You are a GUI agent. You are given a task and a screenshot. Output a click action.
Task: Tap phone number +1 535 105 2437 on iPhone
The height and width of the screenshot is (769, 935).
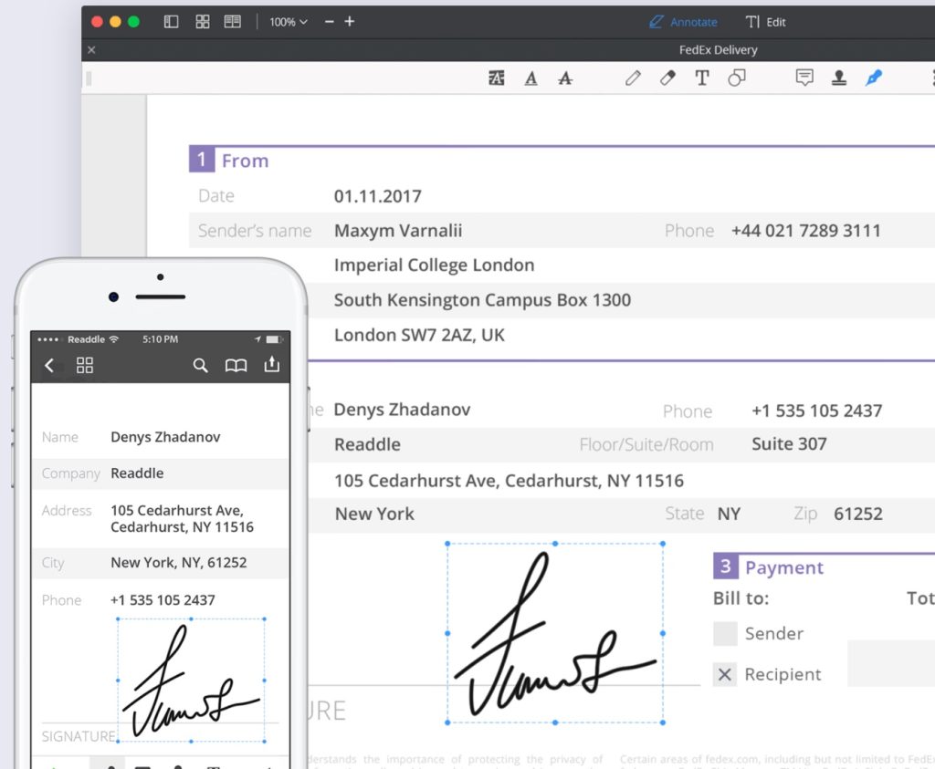(x=163, y=600)
